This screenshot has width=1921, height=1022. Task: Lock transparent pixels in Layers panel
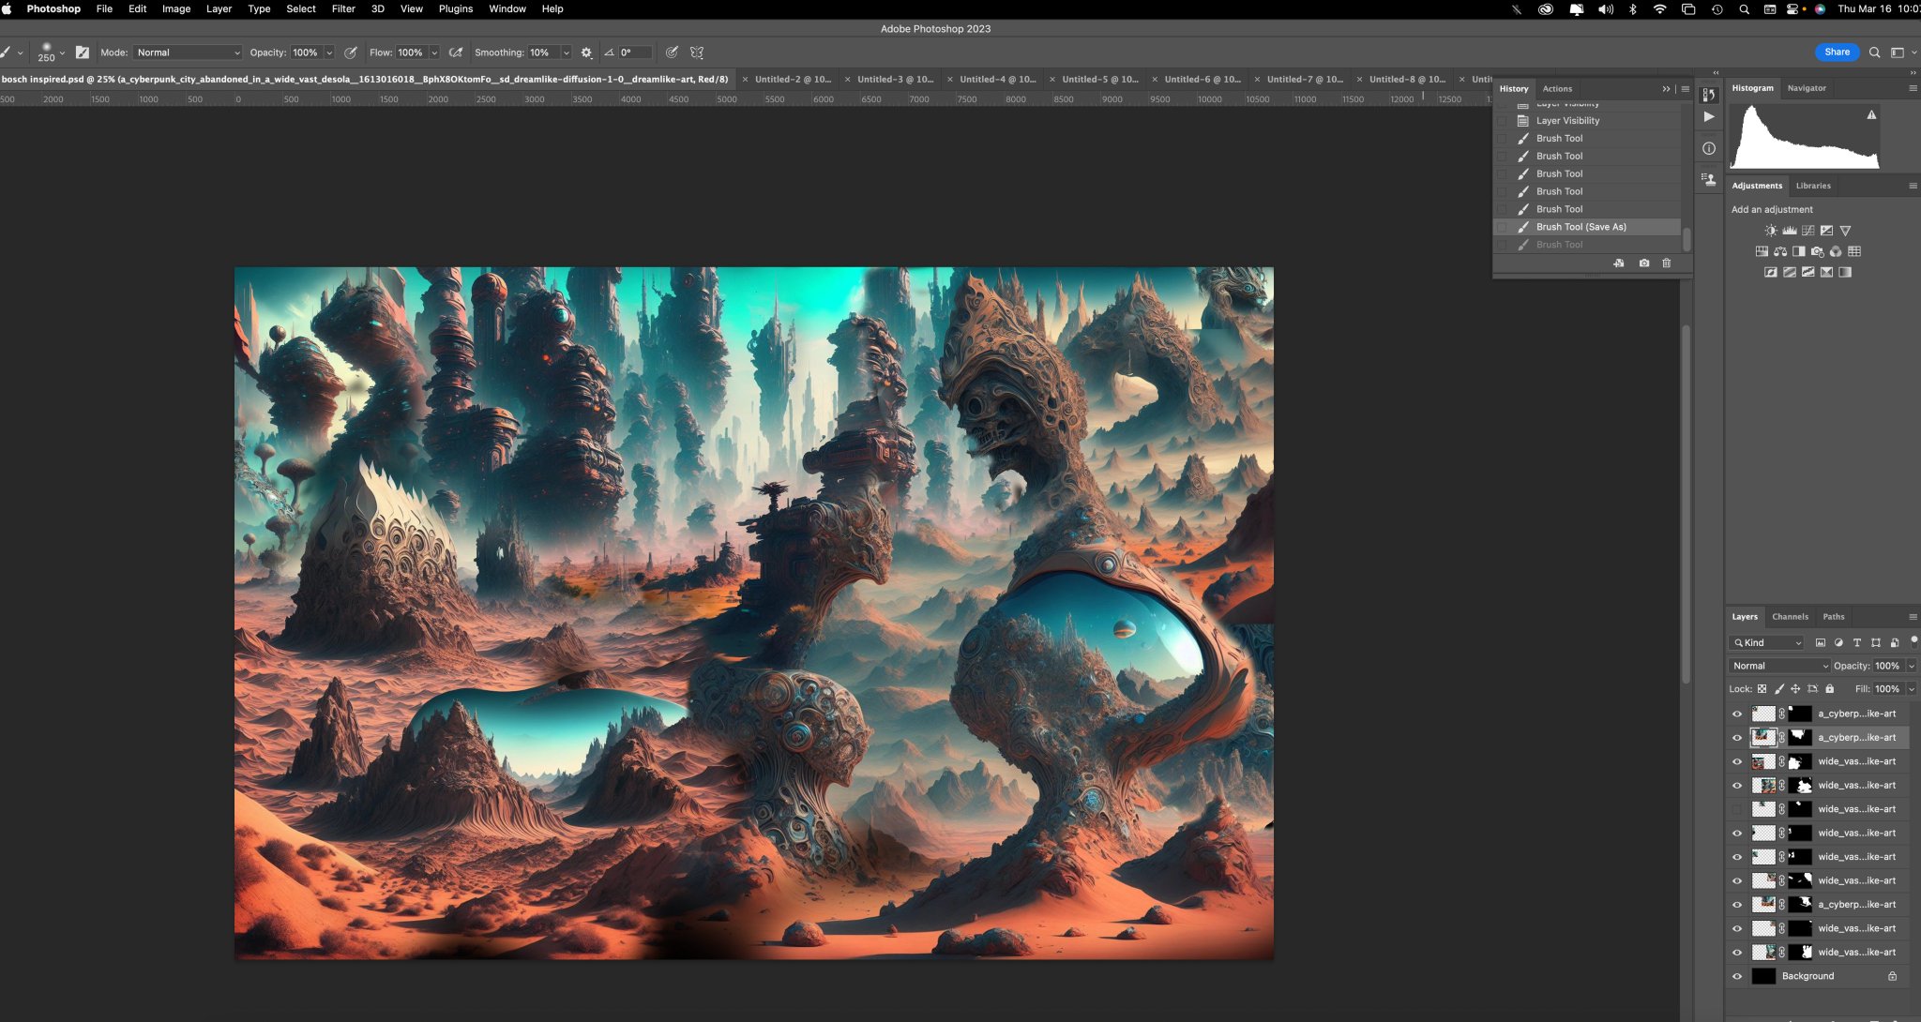tap(1762, 689)
